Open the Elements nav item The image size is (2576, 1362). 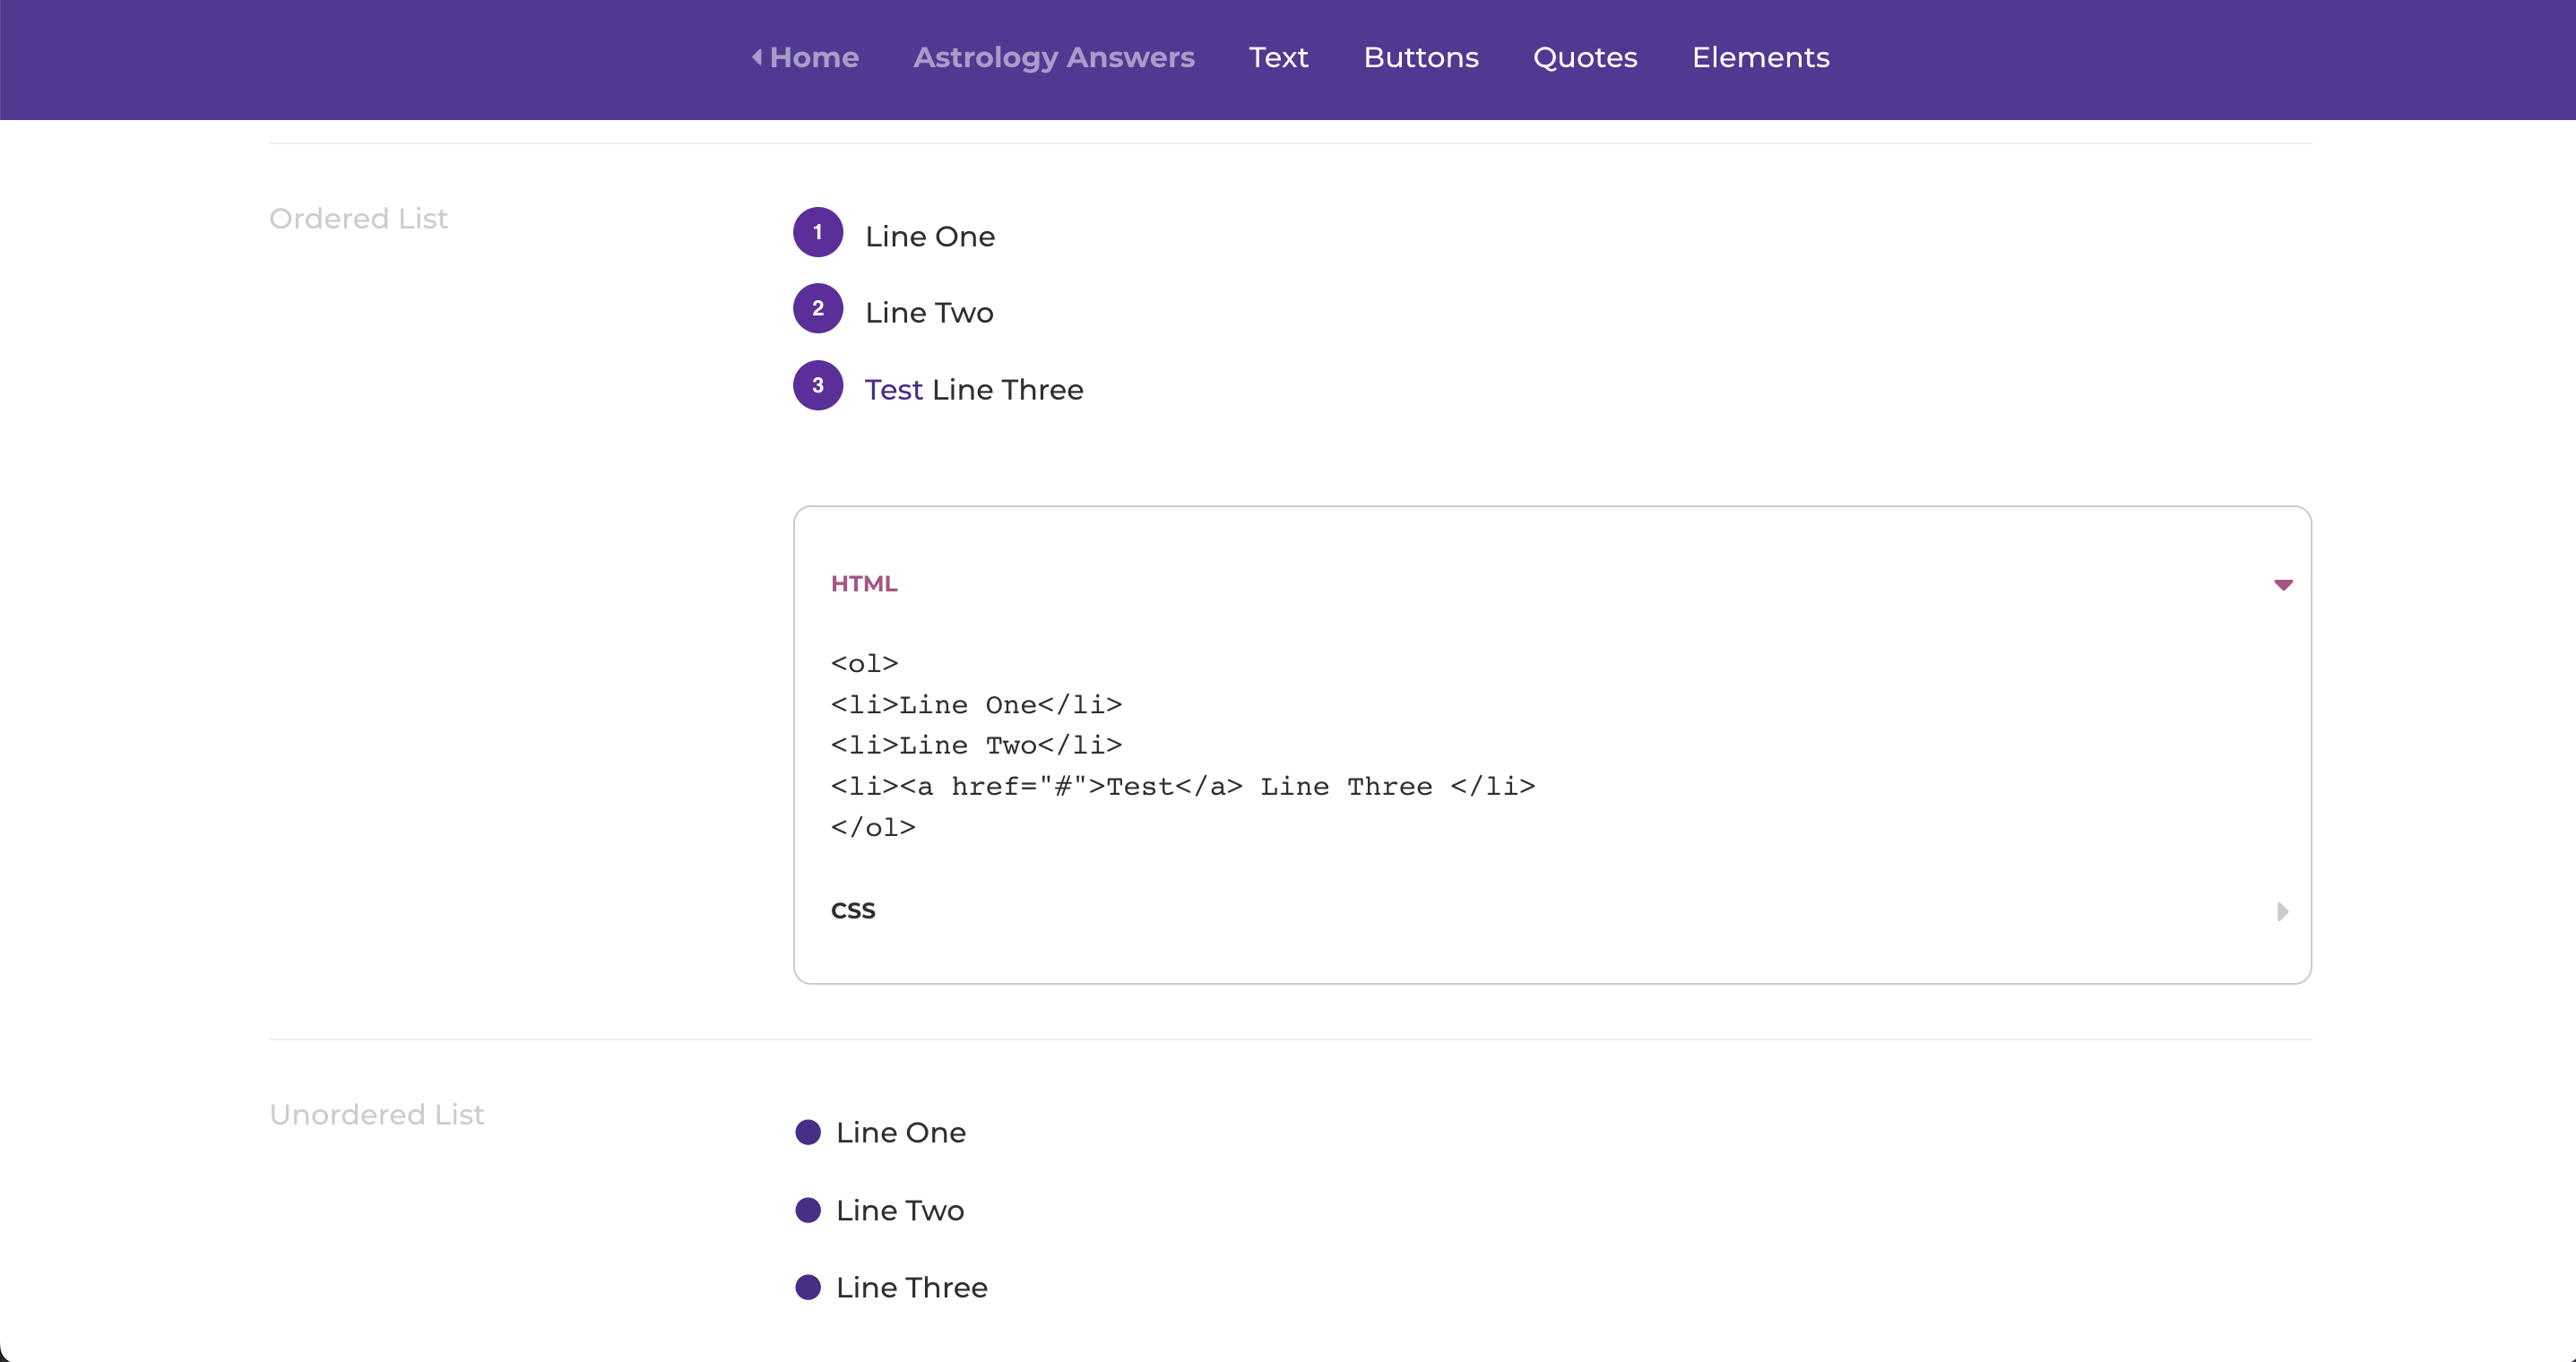tap(1760, 57)
